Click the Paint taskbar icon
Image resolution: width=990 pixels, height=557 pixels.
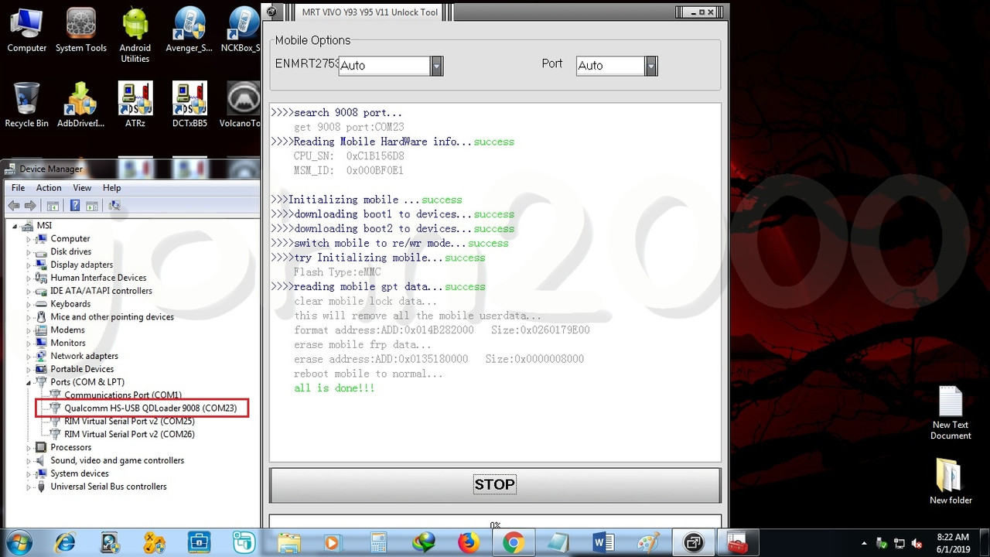coord(647,543)
